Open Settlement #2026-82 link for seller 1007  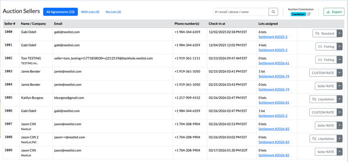(274, 129)
